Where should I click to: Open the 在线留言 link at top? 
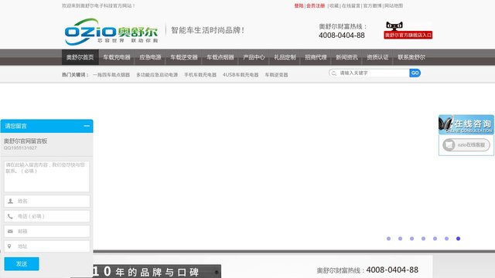click(x=351, y=5)
